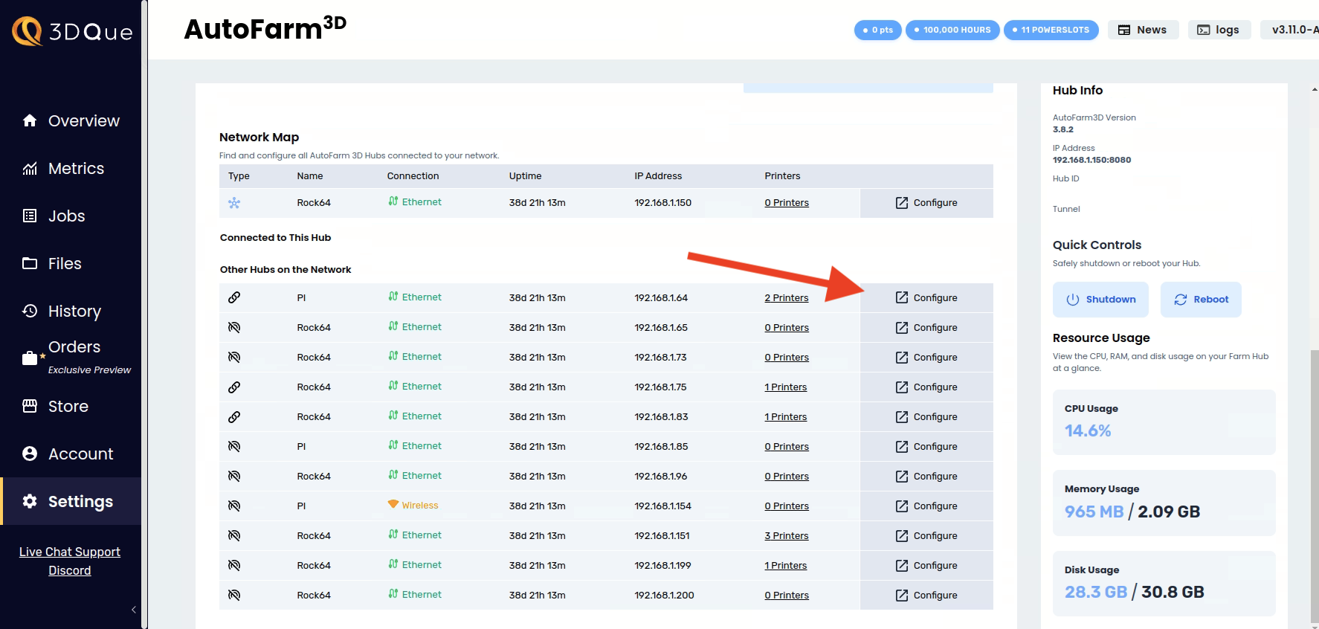Image resolution: width=1319 pixels, height=629 pixels.
Task: Reboot the hub
Action: click(x=1201, y=300)
